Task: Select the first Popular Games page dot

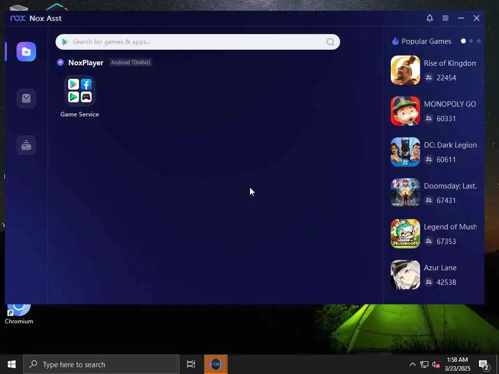Action: click(463, 41)
